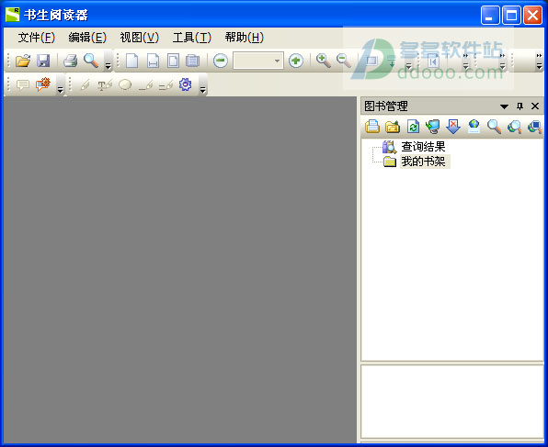Screen dimensions: 548x447
Task: Select the double-line strikethrough pencil tool
Action: (x=166, y=84)
